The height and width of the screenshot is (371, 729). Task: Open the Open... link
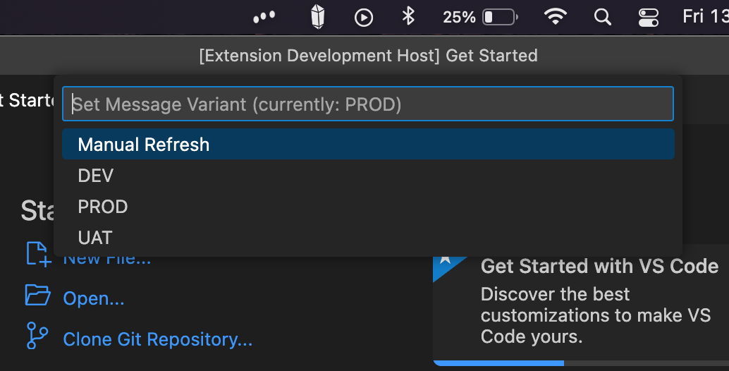[94, 298]
